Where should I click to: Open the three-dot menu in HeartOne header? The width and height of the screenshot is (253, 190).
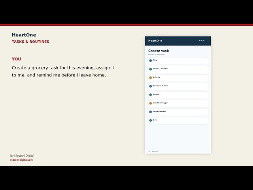(x=202, y=40)
